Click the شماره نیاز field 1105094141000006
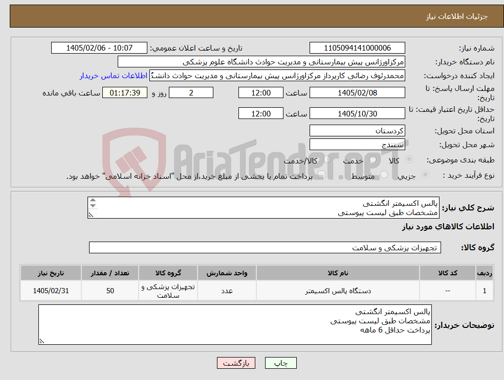 (357, 48)
